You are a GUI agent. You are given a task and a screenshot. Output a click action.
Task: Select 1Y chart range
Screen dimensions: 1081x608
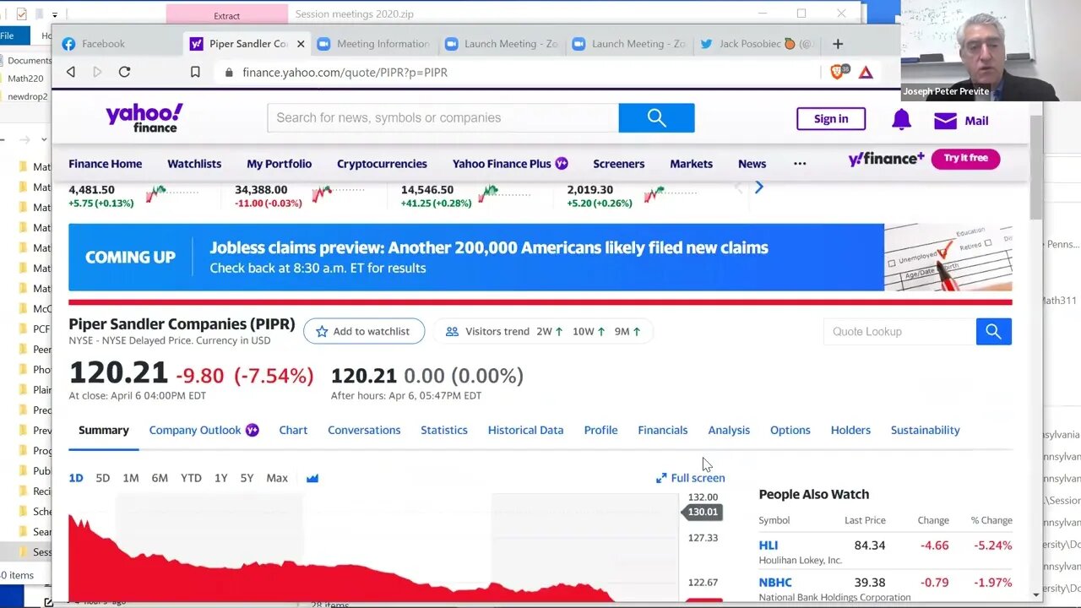pyautogui.click(x=220, y=478)
